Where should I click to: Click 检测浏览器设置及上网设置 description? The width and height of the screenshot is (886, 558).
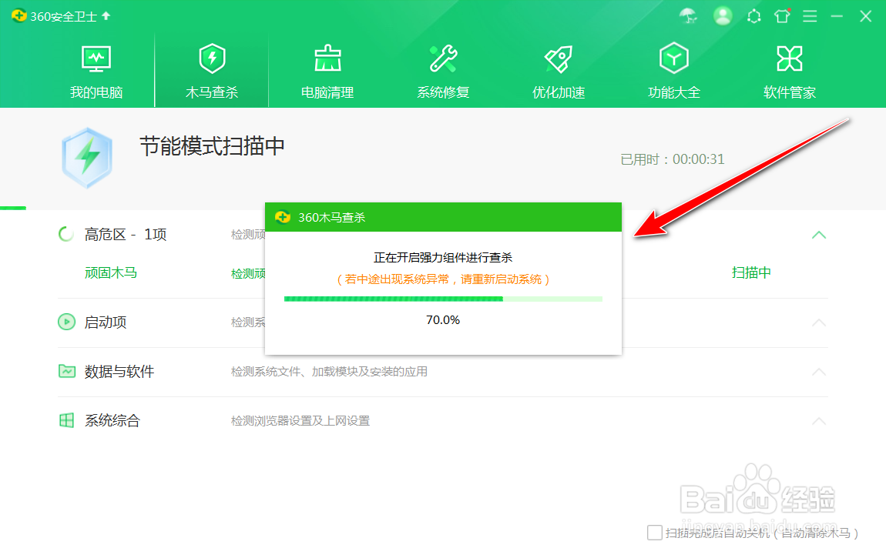[x=300, y=421]
